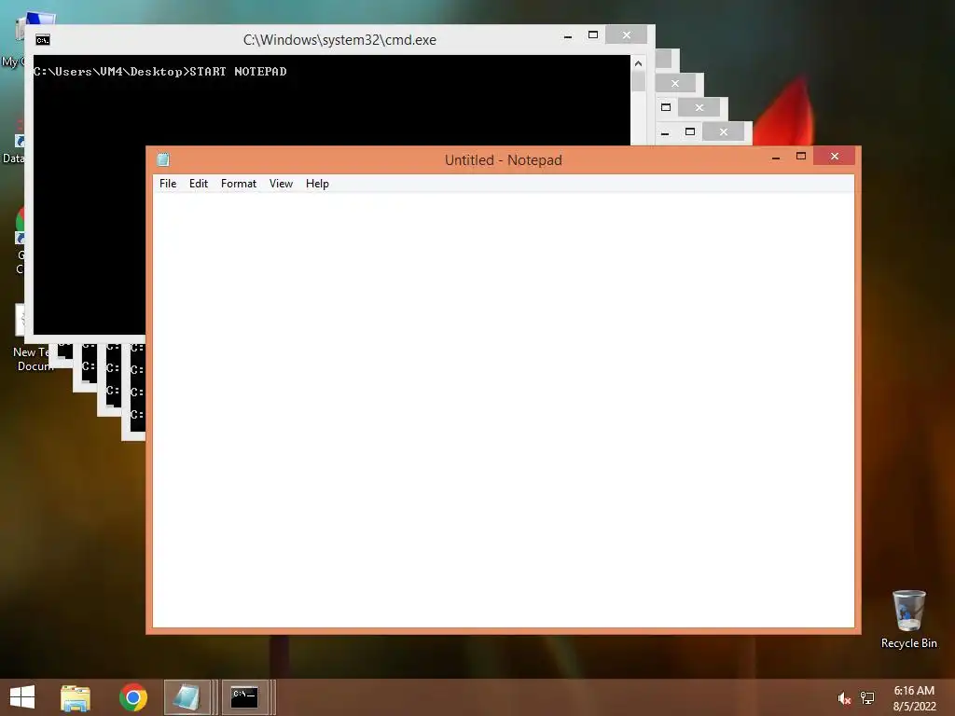Maximize the Untitled - Notepad window
Viewport: 955px width, 716px height.
pyautogui.click(x=800, y=157)
